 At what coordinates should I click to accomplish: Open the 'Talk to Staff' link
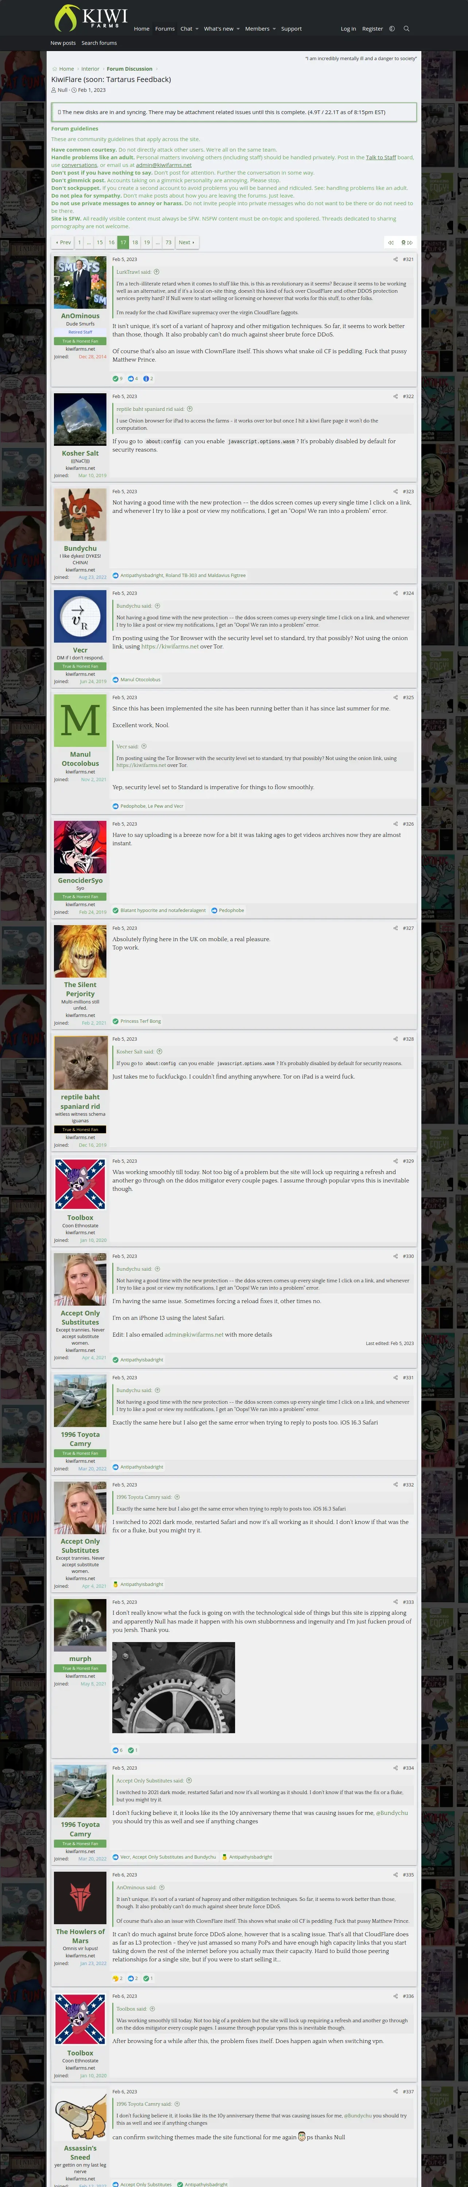(x=381, y=157)
